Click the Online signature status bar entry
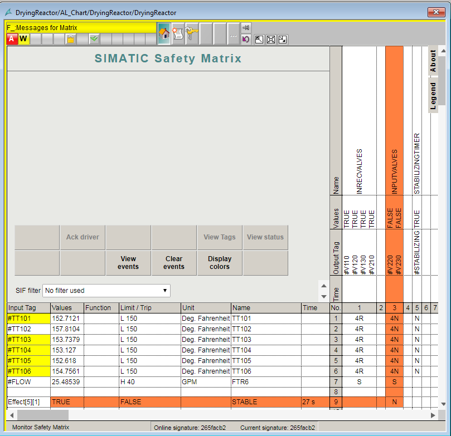The image size is (451, 436). coord(190,428)
